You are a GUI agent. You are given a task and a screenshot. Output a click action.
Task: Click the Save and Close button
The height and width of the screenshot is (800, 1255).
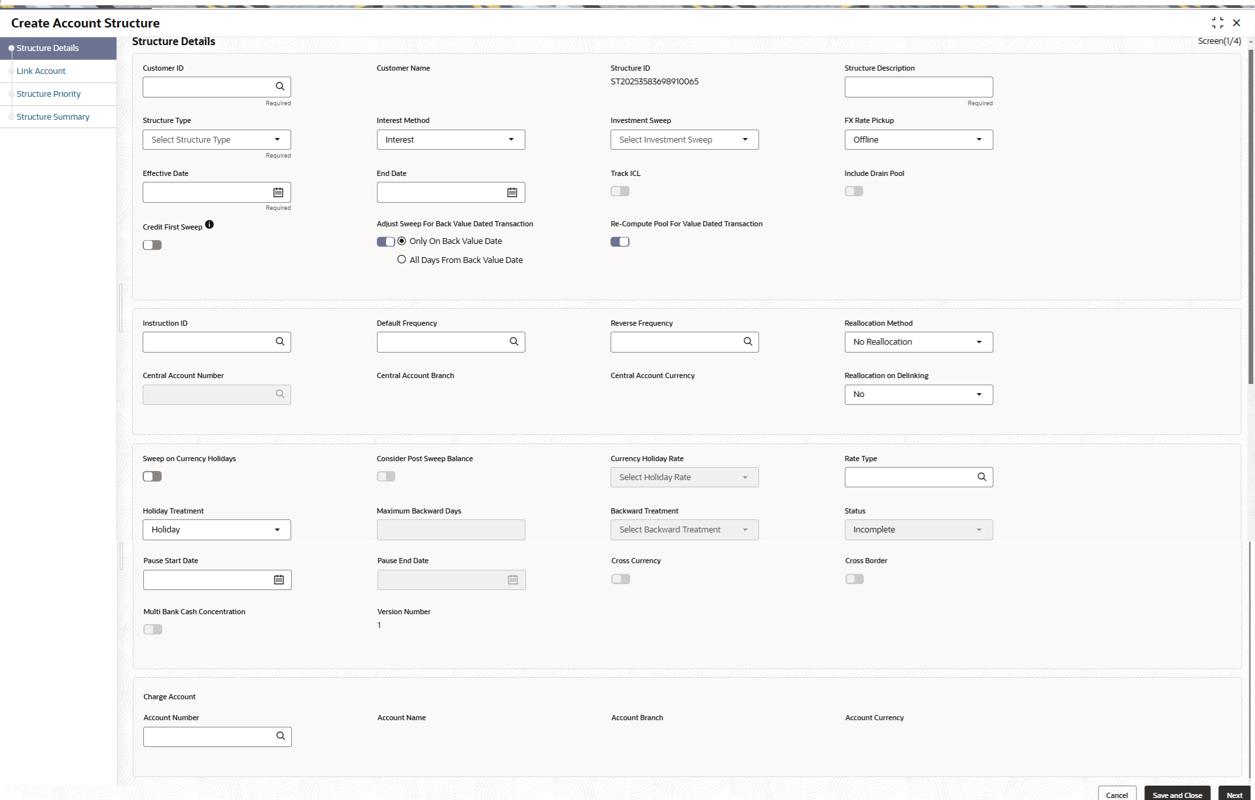pos(1176,795)
